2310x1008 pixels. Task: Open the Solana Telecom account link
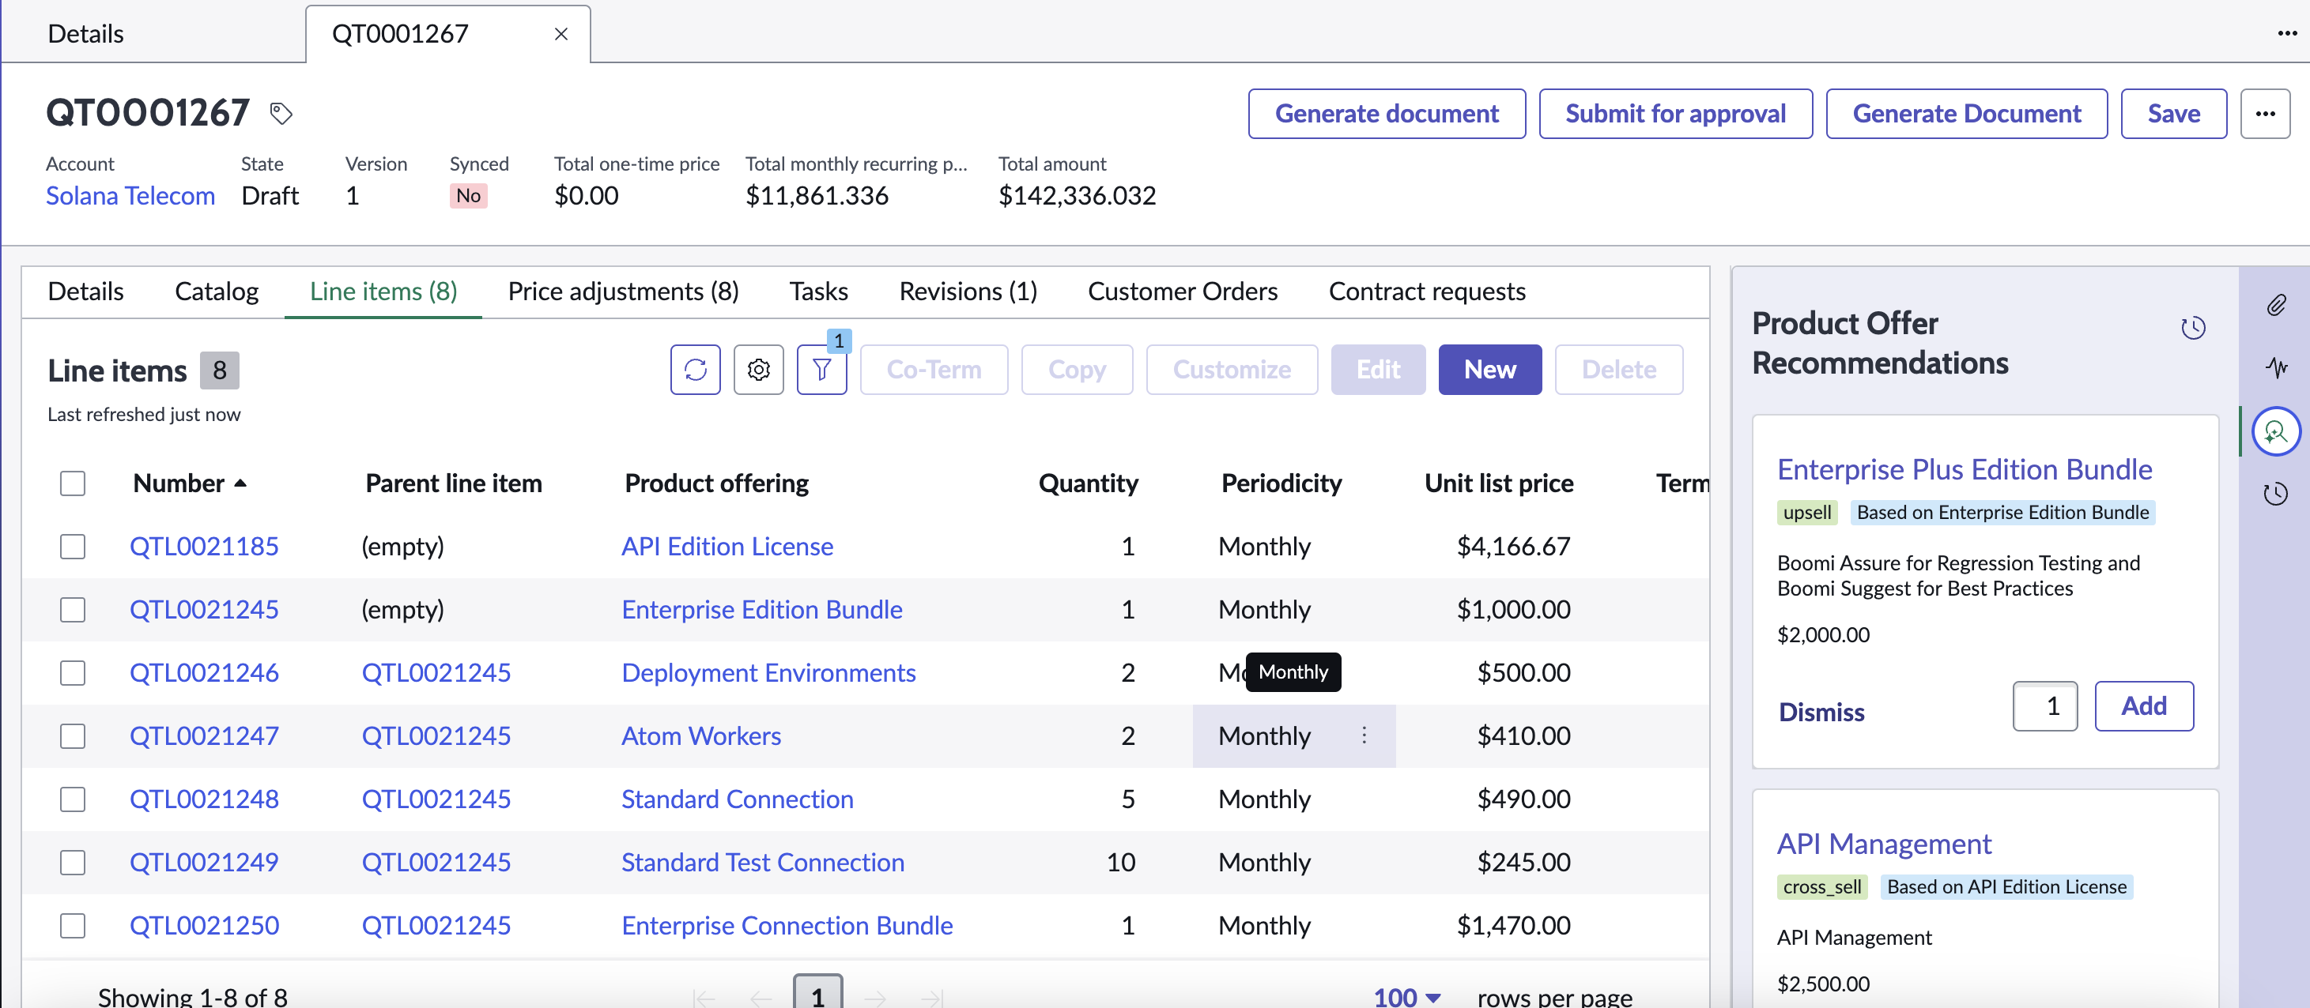coord(130,195)
